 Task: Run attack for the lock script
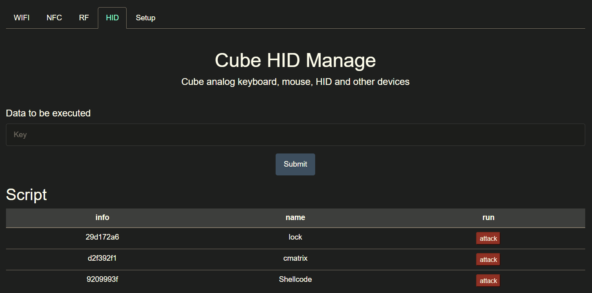[488, 238]
